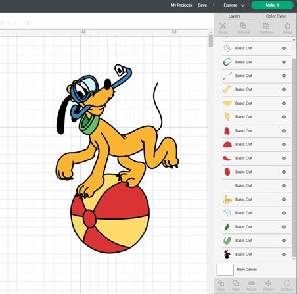
Task: Select the red oval layer thumbnail
Action: coord(227,172)
